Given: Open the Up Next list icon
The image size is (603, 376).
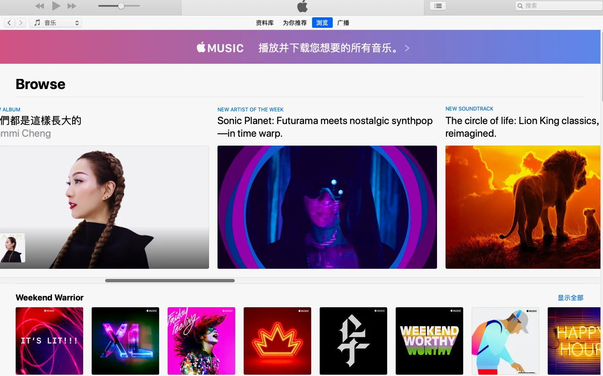Looking at the screenshot, I should [438, 6].
